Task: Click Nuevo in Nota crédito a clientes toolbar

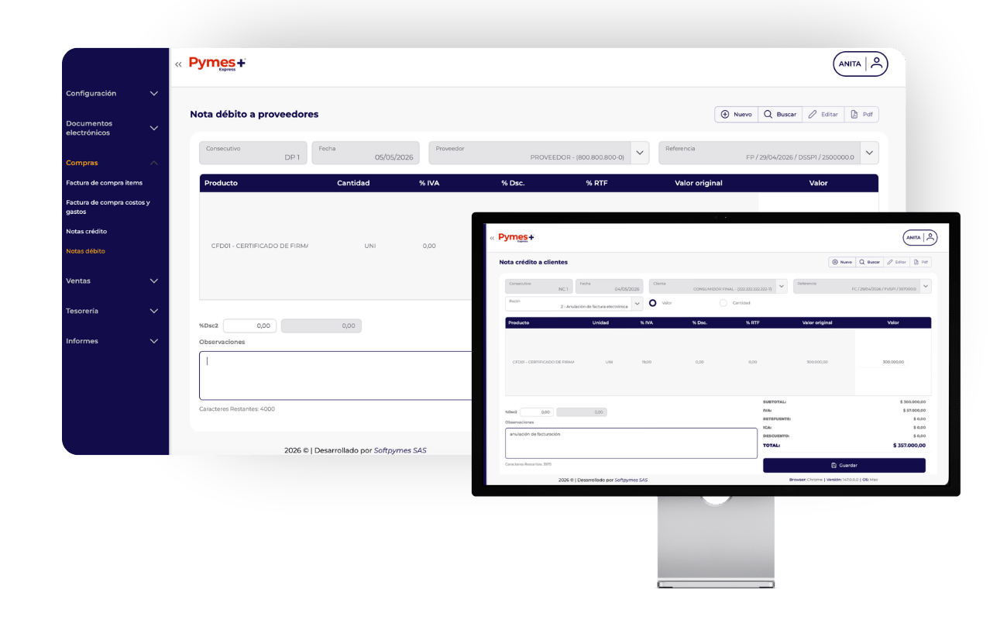Action: pyautogui.click(x=842, y=262)
